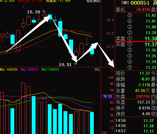157x134 pixels.
Task: Click the purple asterisk marker on chart
Action: [x=23, y=7]
